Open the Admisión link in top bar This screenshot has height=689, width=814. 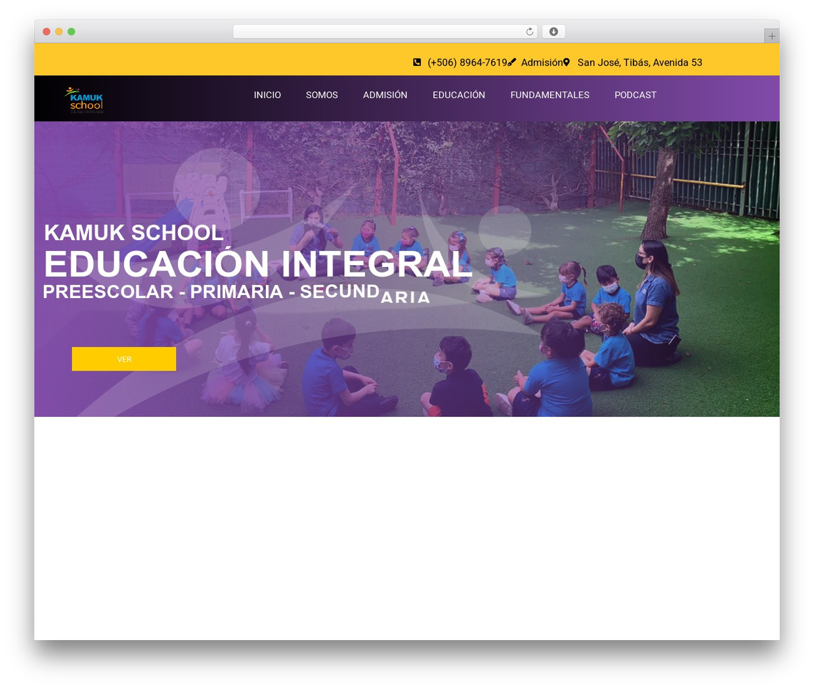point(542,62)
